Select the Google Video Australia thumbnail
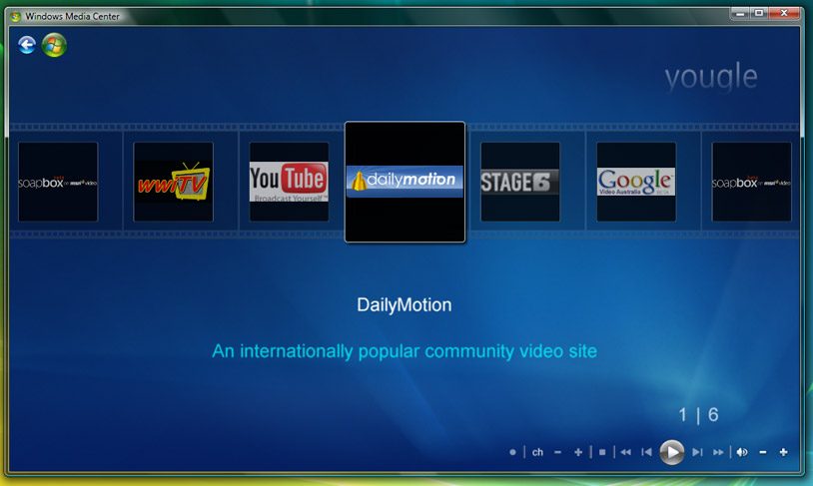The width and height of the screenshot is (813, 486). point(636,182)
